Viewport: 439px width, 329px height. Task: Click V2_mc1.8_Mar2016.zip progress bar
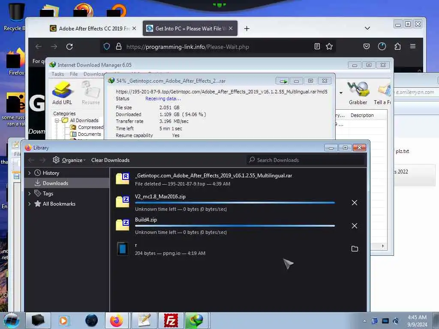pos(235,203)
